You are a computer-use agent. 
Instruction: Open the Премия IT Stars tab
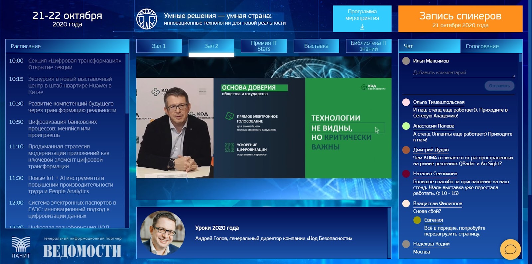[264, 46]
